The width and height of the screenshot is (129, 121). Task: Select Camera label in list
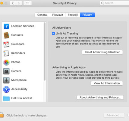pos(16,71)
